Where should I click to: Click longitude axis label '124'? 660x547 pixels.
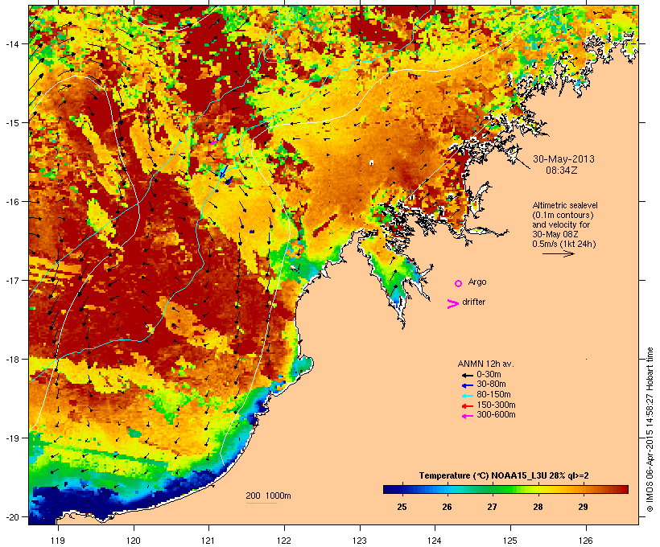tap(435, 541)
